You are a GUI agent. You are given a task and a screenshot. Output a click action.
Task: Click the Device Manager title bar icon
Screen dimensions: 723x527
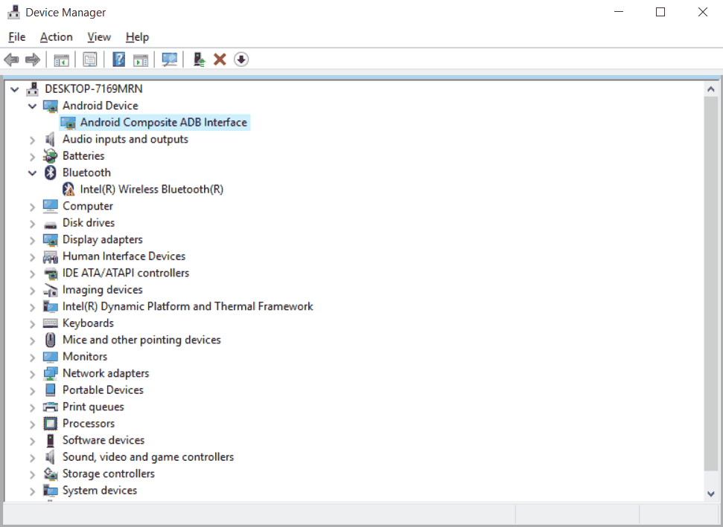[14, 13]
